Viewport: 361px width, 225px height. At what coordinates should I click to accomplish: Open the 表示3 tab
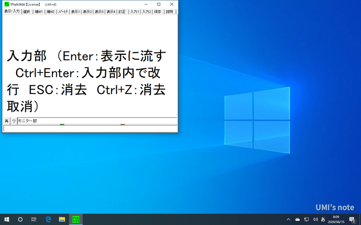(x=99, y=12)
